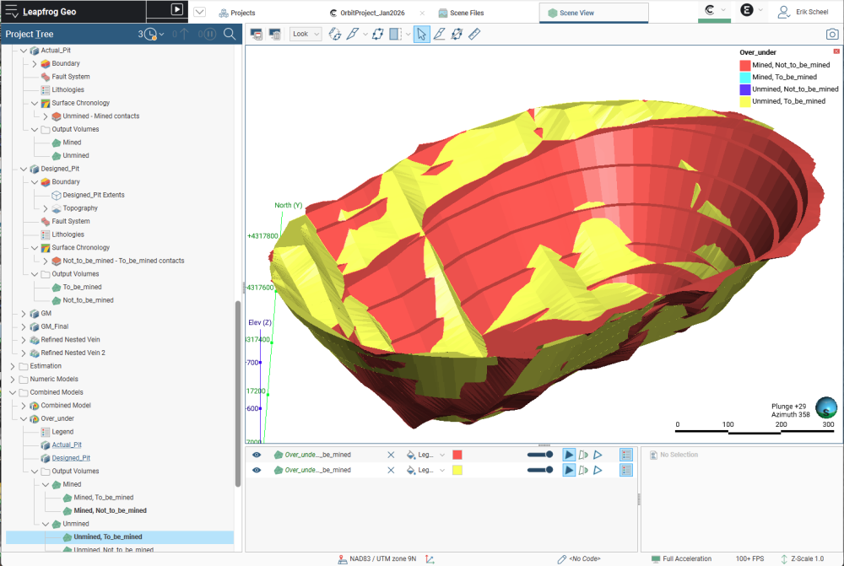Open the tab list dropdown chevron
844x566 pixels.
click(199, 12)
